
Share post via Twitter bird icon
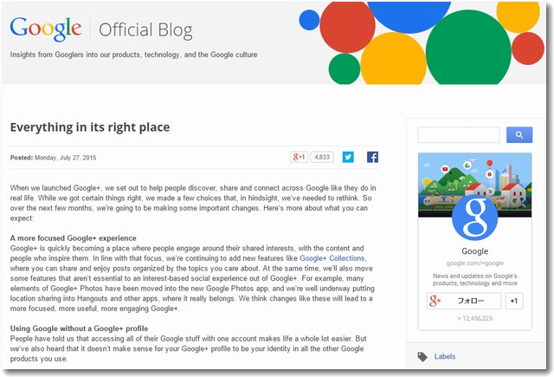coord(348,157)
